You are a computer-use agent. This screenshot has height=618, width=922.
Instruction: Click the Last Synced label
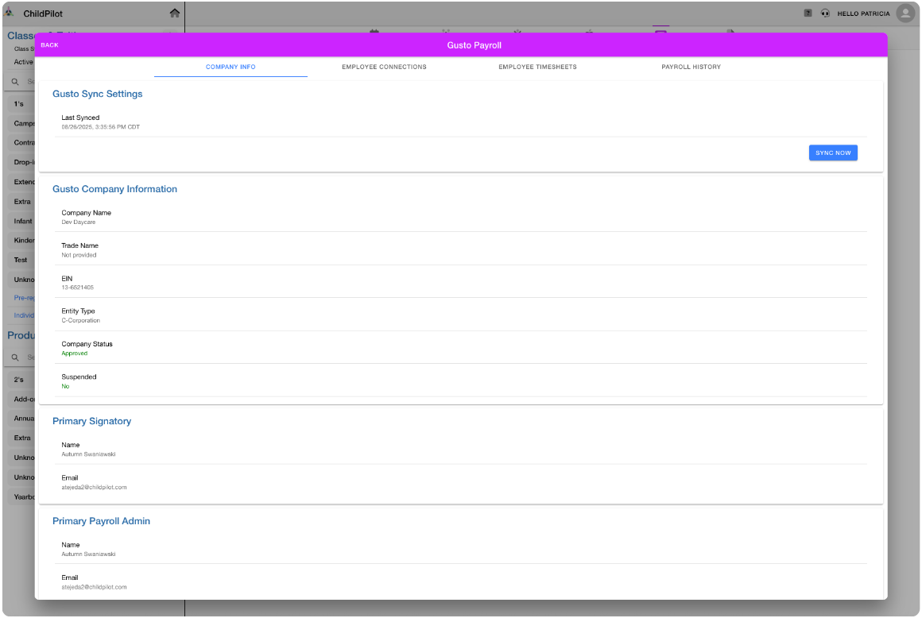tap(80, 118)
